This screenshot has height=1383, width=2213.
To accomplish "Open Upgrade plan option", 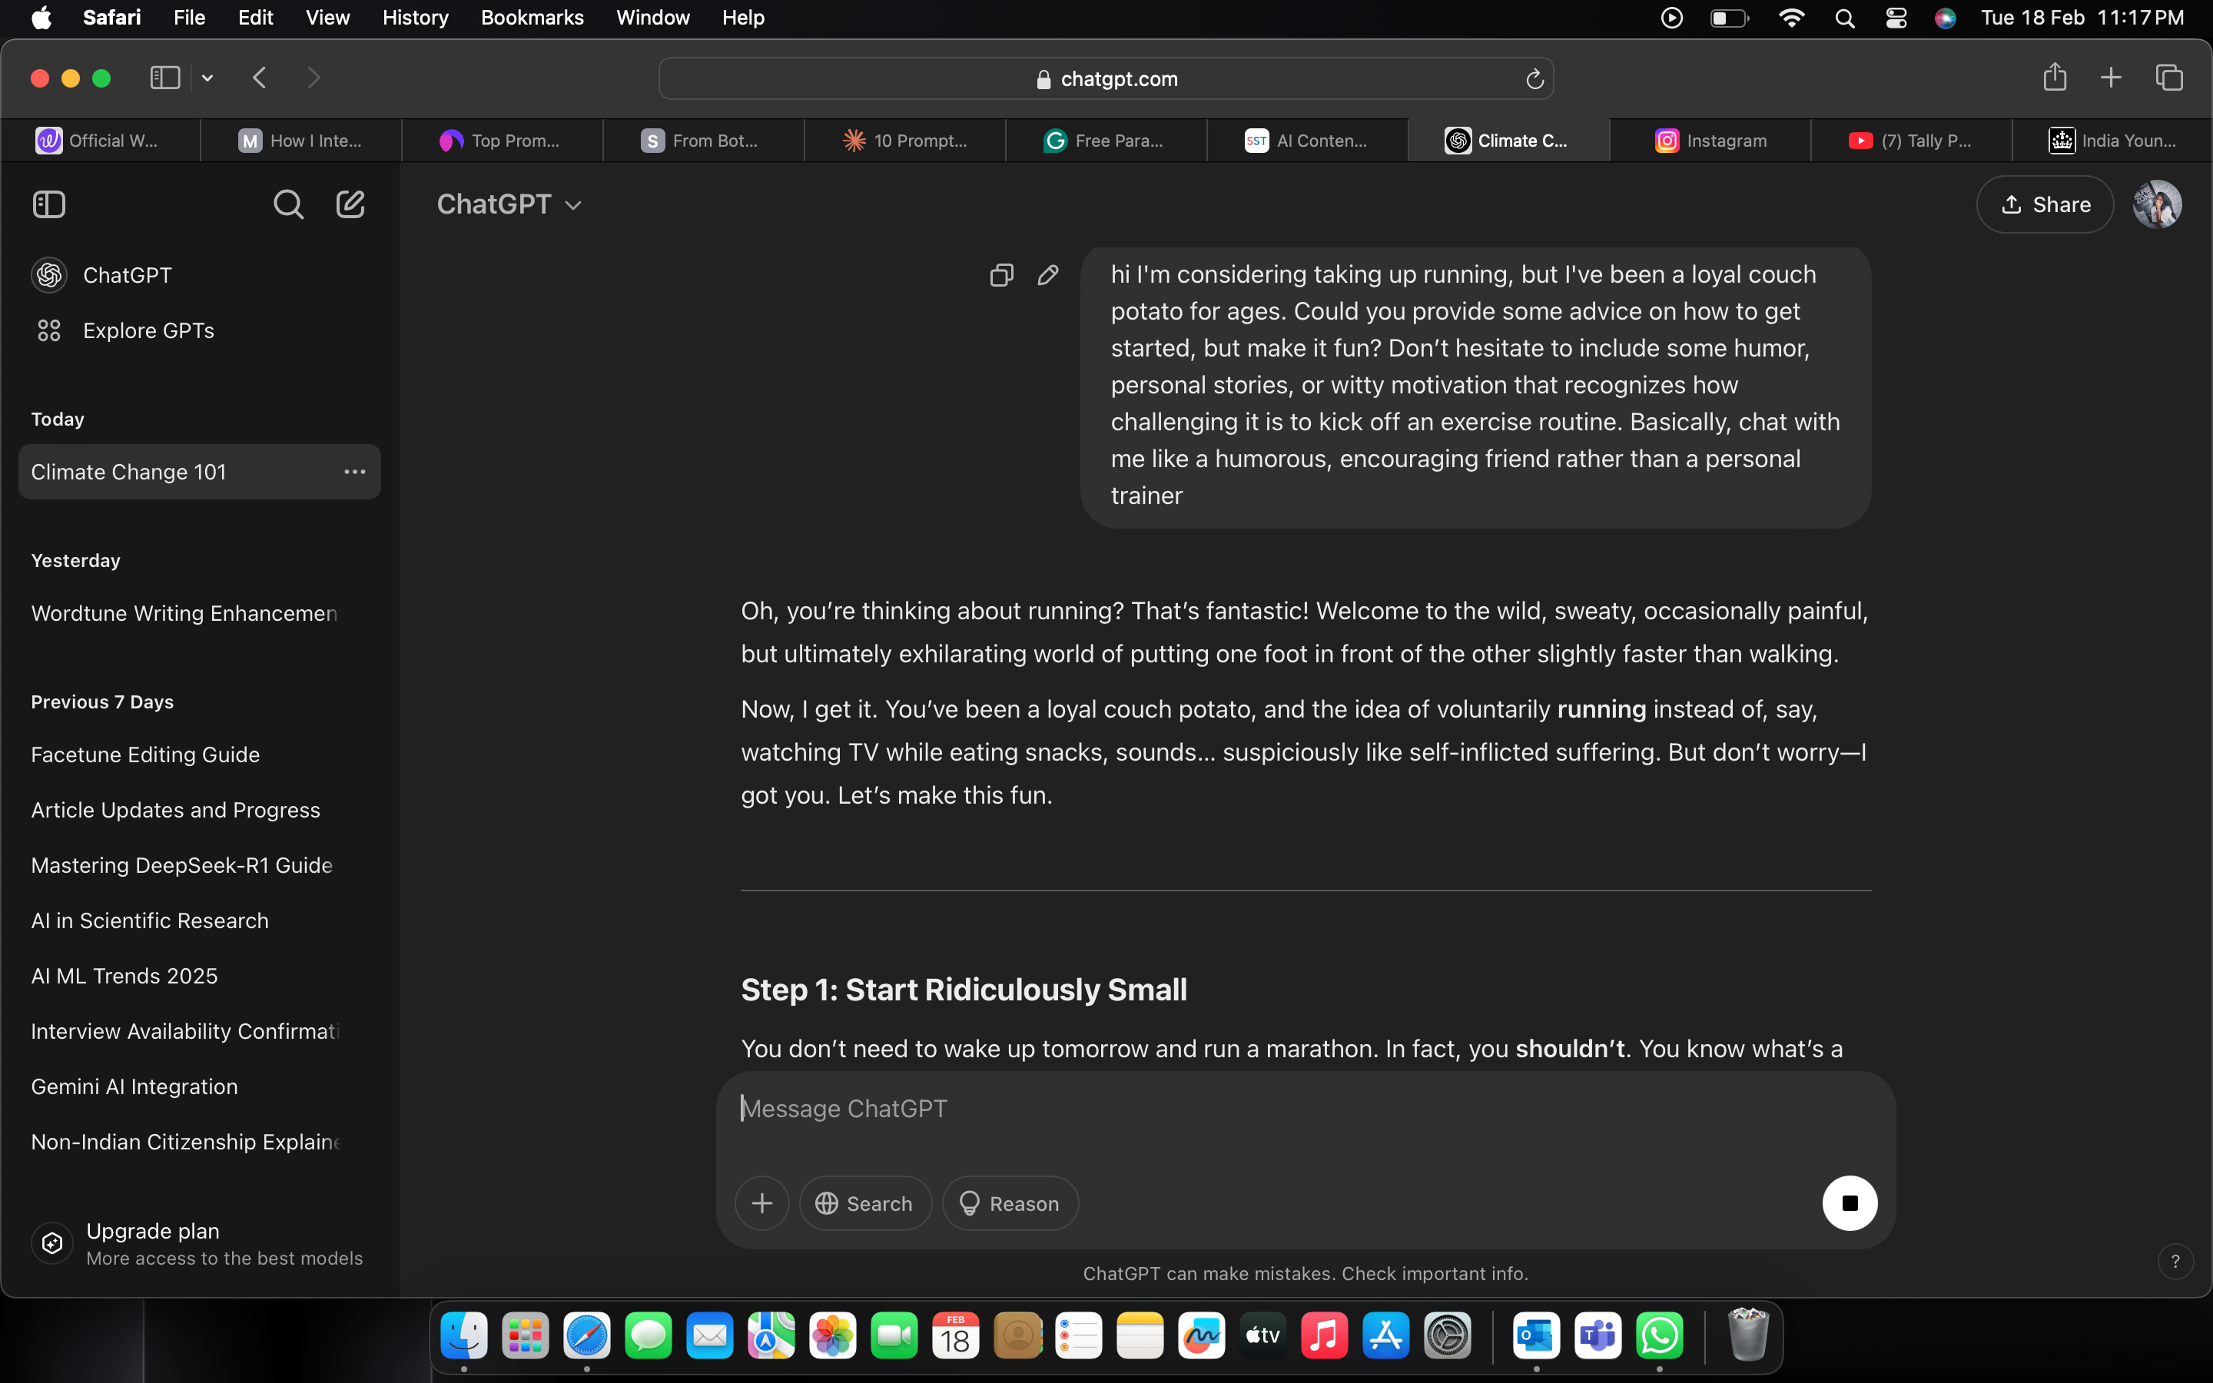I will [x=199, y=1243].
